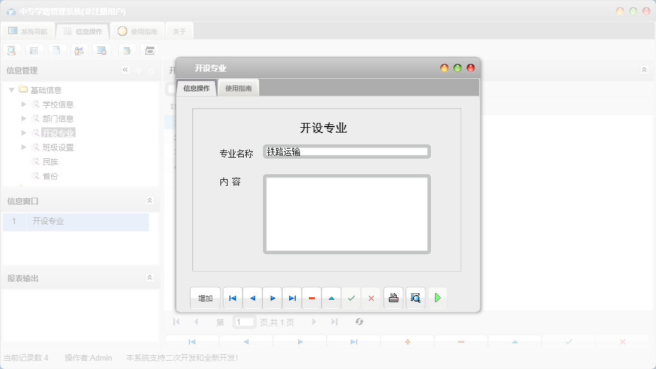Click the 增加 button to add a record

[205, 297]
